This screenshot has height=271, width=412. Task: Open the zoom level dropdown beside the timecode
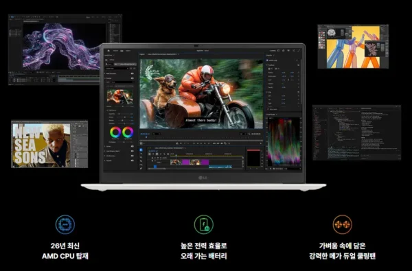pos(157,134)
